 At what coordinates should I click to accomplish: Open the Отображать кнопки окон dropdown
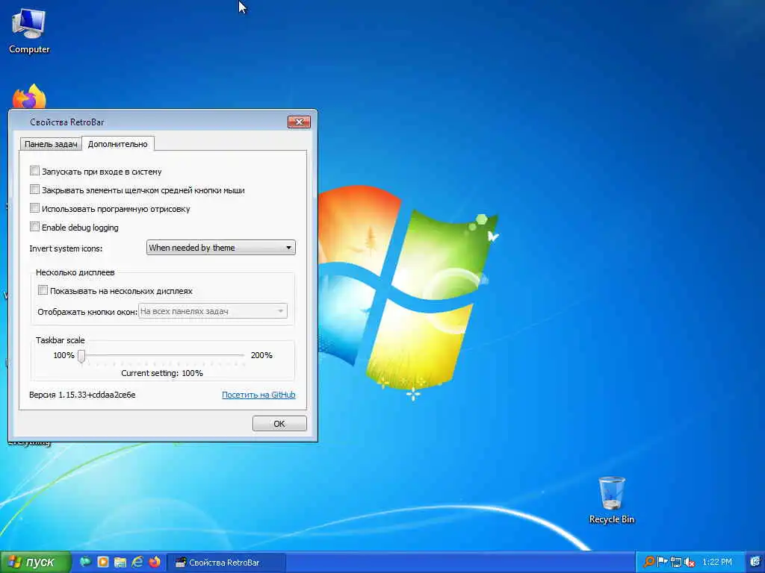[213, 311]
